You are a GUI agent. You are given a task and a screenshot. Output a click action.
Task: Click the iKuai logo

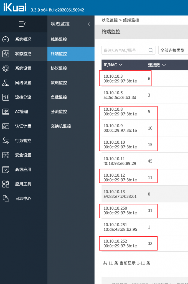15,7
